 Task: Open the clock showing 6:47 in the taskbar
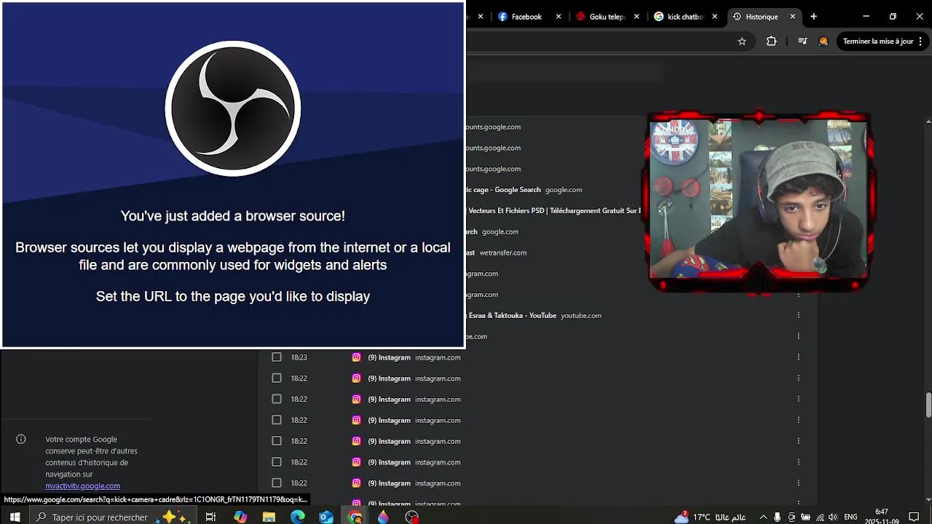[x=881, y=517]
